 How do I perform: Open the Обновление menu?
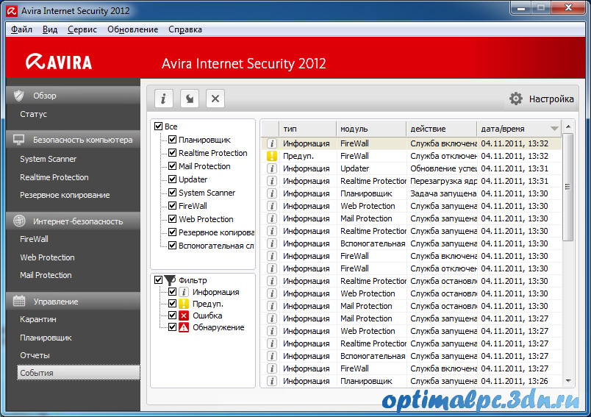click(x=132, y=29)
